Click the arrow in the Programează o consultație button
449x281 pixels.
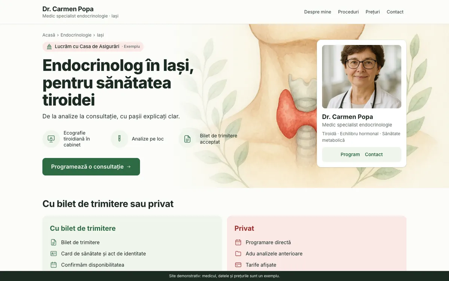pyautogui.click(x=129, y=167)
